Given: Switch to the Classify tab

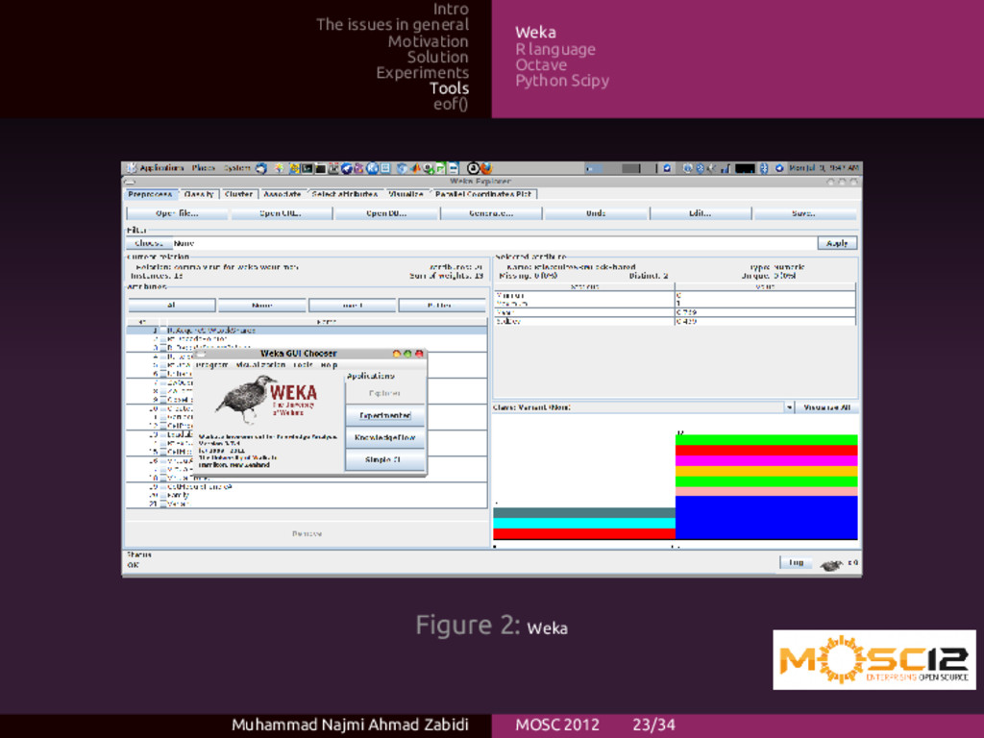Looking at the screenshot, I should [x=198, y=194].
